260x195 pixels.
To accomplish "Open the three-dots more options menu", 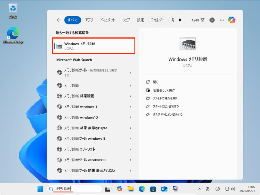I will pos(222,20).
